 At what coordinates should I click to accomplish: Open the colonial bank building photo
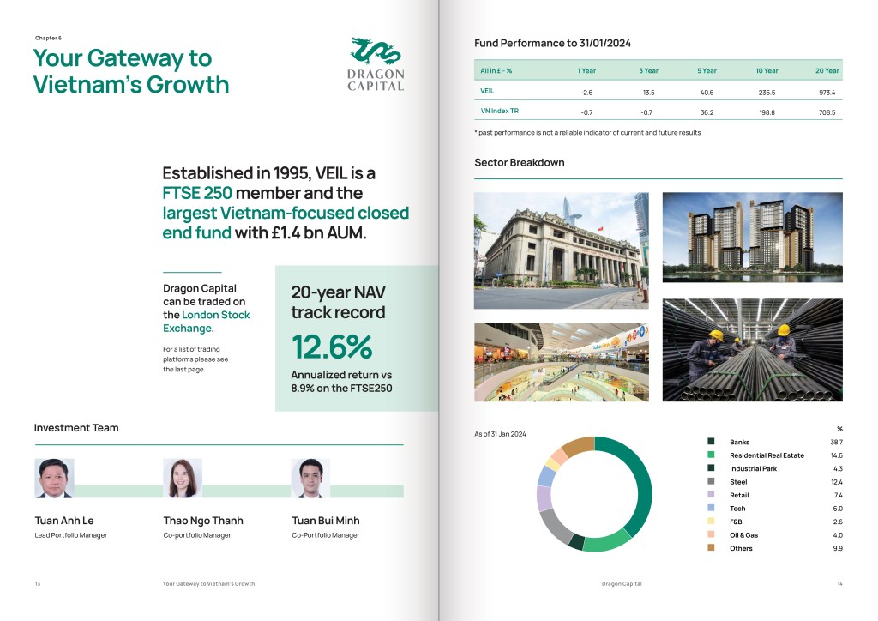tap(561, 250)
